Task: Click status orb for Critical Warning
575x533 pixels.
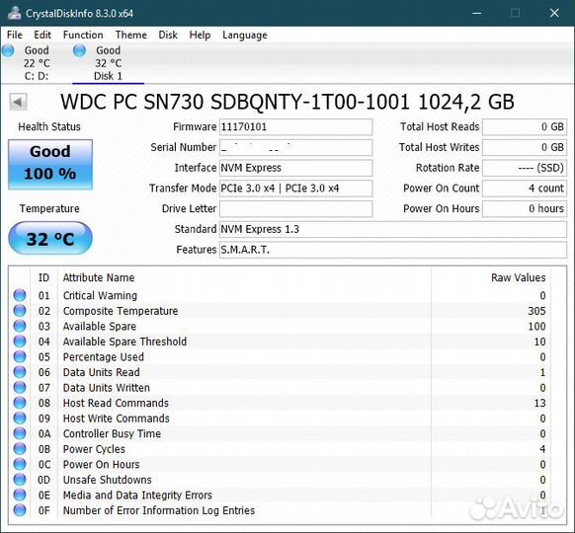Action: 20,295
